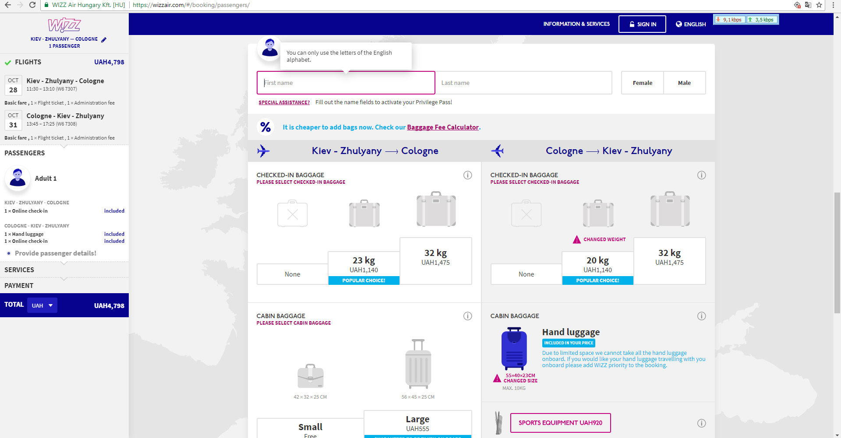
Task: Click browser back arrow
Action: pyautogui.click(x=8, y=5)
